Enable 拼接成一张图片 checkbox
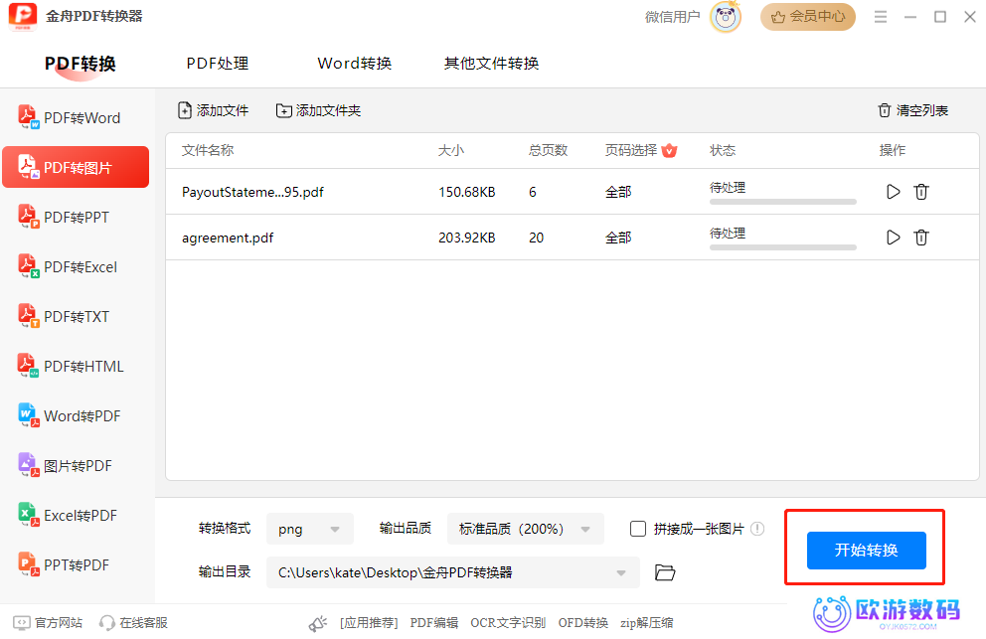The height and width of the screenshot is (639, 986). (x=638, y=529)
